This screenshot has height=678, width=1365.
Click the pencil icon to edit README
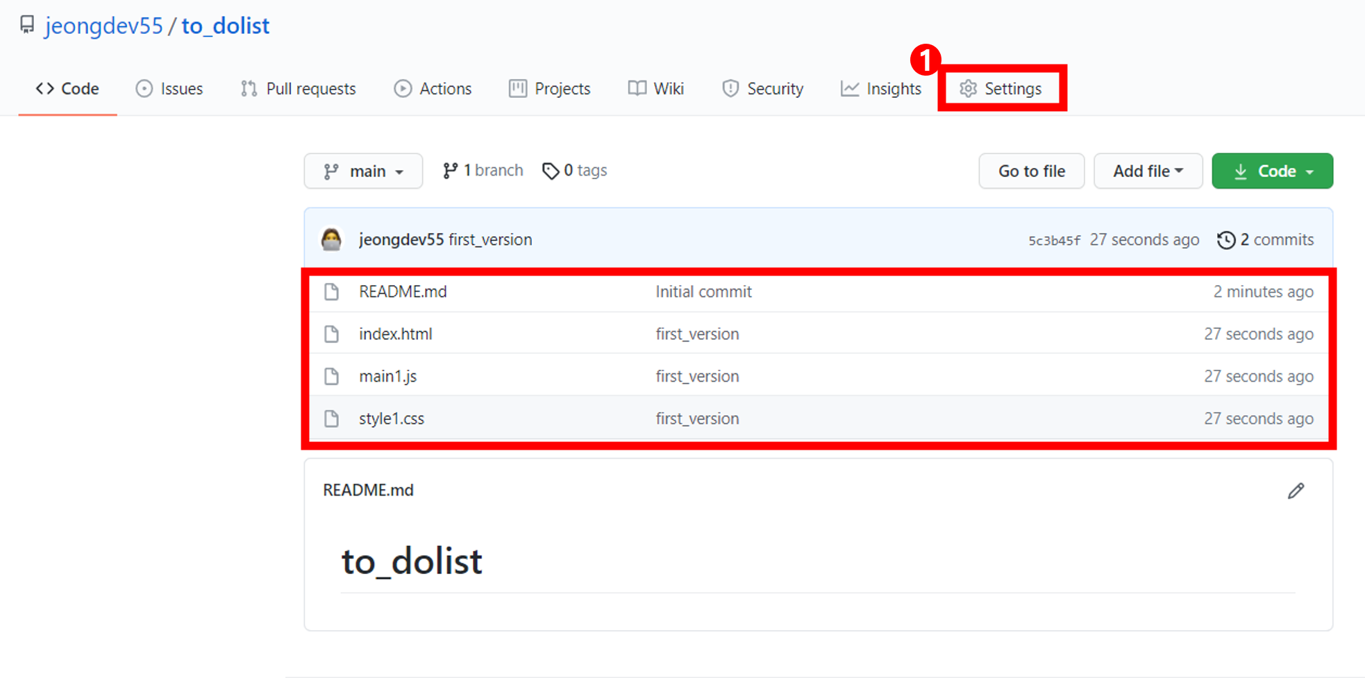pos(1296,491)
